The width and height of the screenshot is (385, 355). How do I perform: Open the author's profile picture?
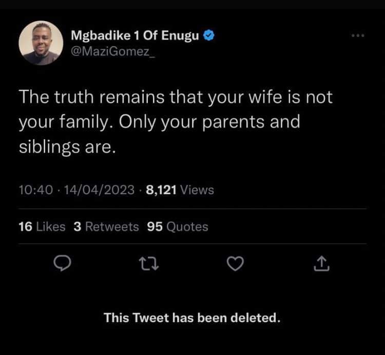tap(41, 43)
